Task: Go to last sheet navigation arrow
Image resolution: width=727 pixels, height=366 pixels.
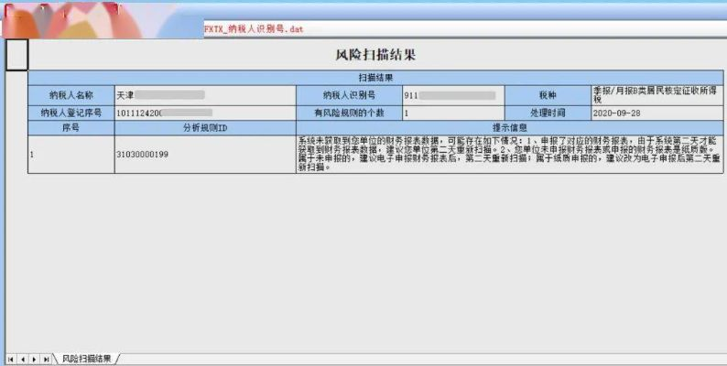Action: [47, 359]
